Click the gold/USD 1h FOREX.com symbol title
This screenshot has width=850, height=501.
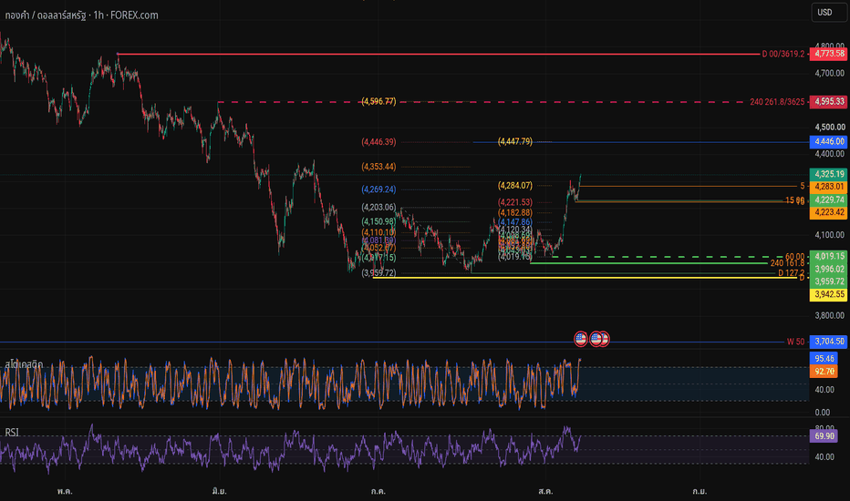tap(82, 15)
